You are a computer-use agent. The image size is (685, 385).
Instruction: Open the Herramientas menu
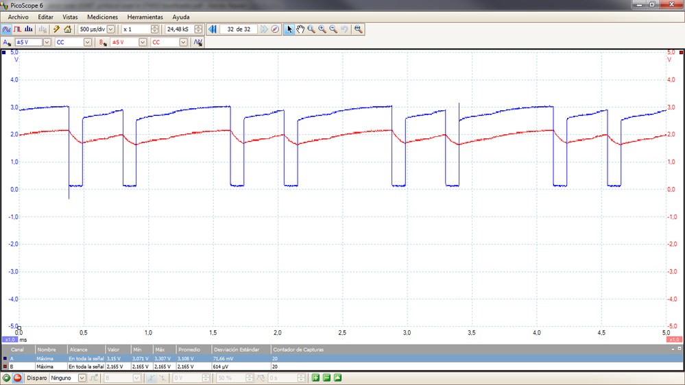click(x=145, y=17)
